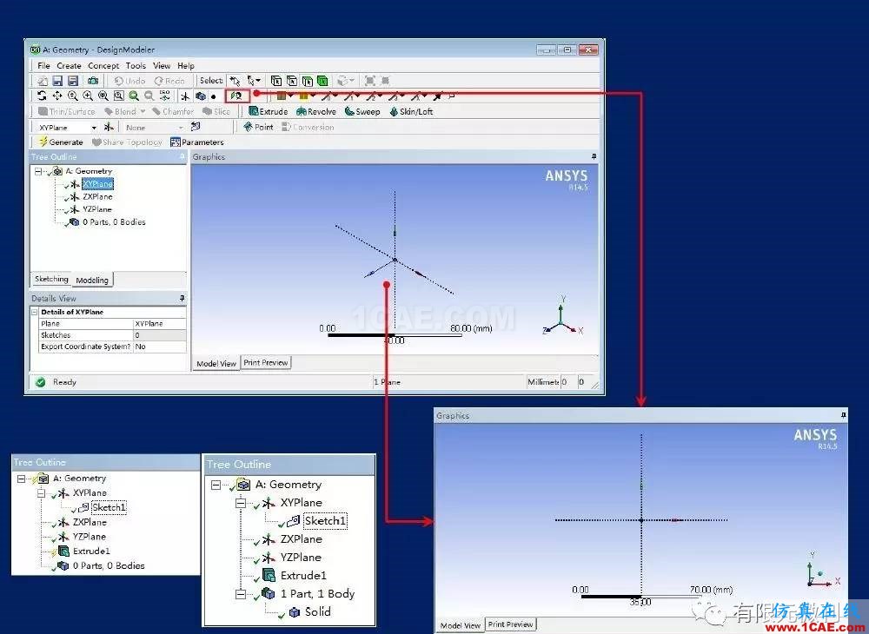Collapse A: Geometry in main Tree Outline
Screen dimensions: 869x634
(37, 172)
